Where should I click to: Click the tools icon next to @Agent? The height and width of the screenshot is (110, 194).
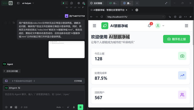point(19,88)
